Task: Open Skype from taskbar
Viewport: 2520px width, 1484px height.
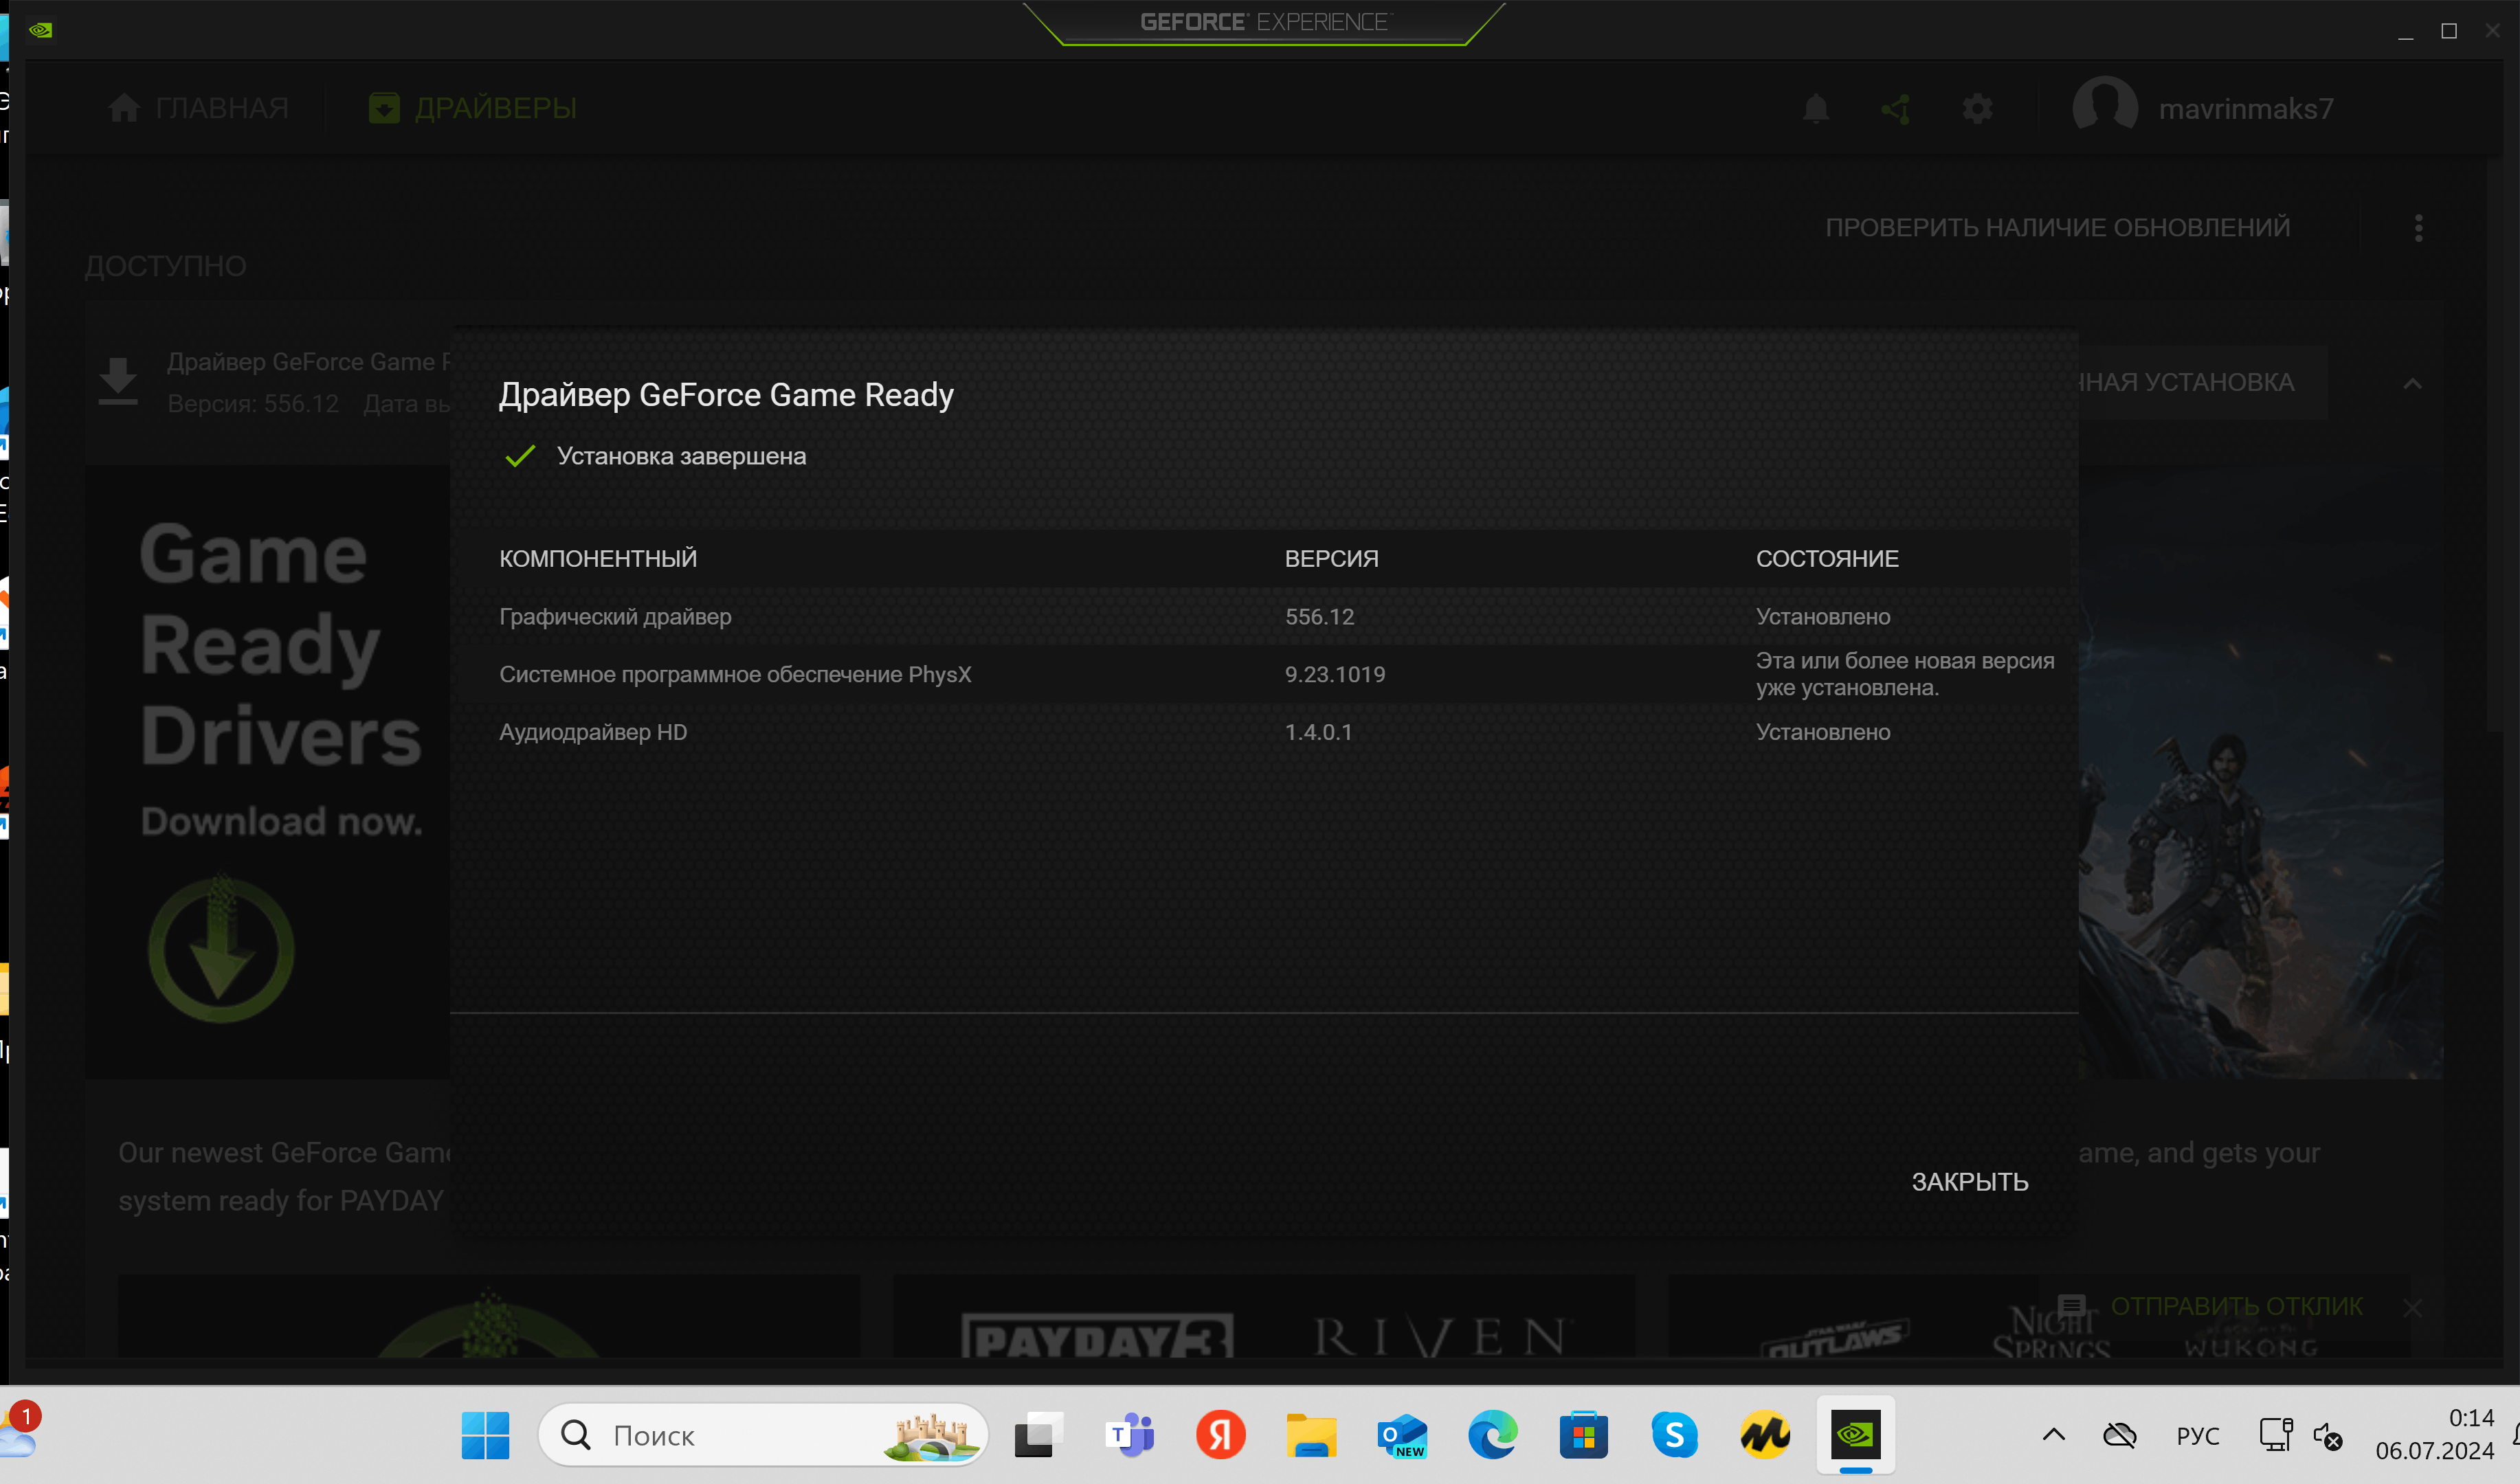Action: click(x=1674, y=1436)
